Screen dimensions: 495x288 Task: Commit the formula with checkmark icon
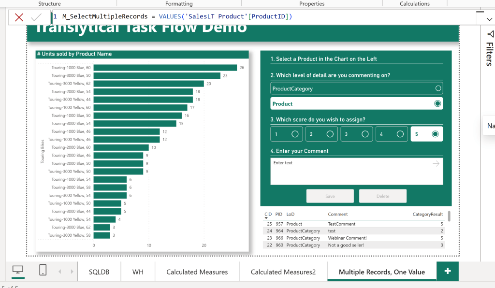click(36, 17)
